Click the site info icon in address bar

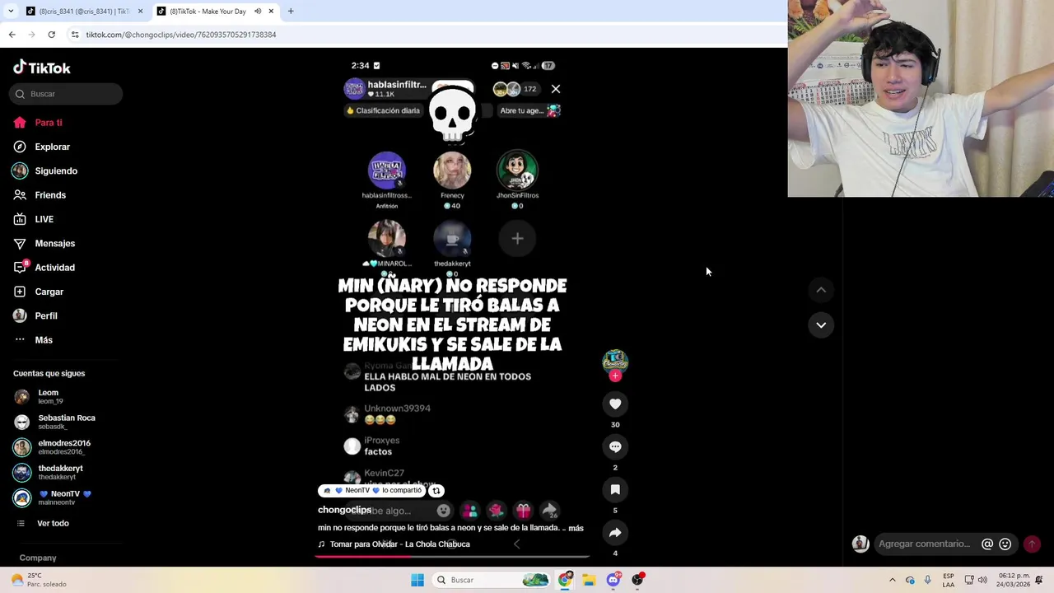75,35
